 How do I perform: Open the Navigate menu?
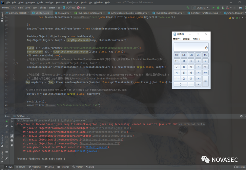[x=30, y=3]
